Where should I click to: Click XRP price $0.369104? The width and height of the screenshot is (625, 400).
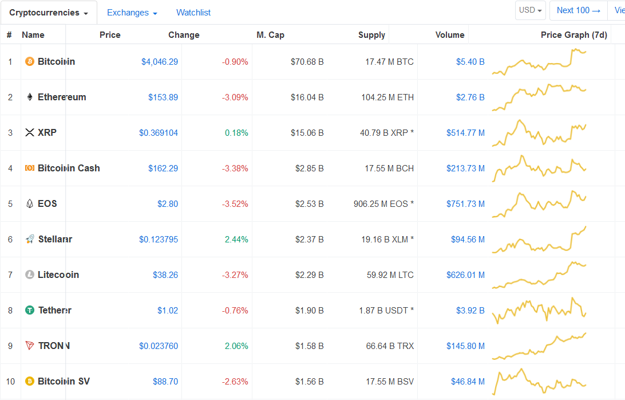pos(158,133)
